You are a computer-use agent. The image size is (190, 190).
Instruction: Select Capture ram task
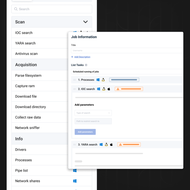[x=40, y=86]
